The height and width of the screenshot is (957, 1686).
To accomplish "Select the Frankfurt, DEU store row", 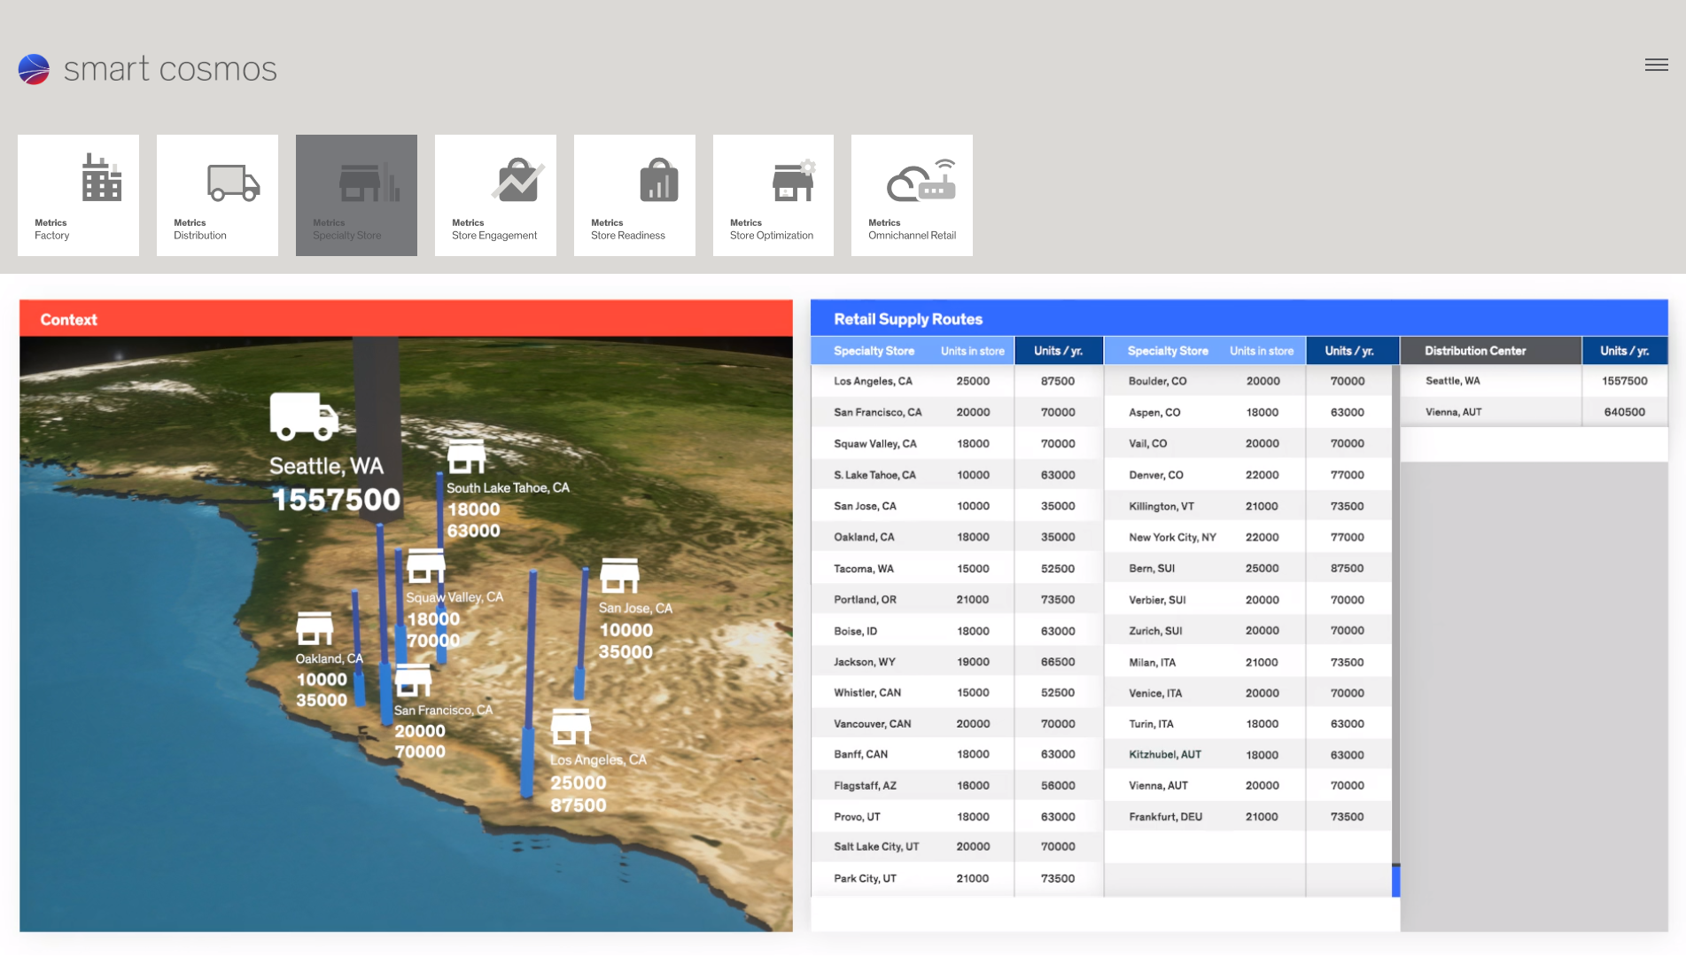I will tap(1247, 817).
